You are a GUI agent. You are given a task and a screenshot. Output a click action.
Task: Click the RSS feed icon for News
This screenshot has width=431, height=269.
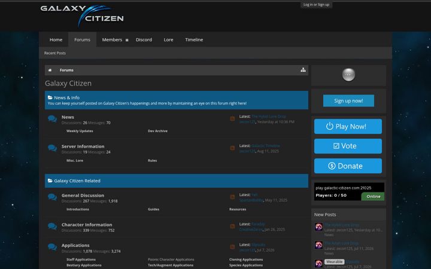(232, 118)
